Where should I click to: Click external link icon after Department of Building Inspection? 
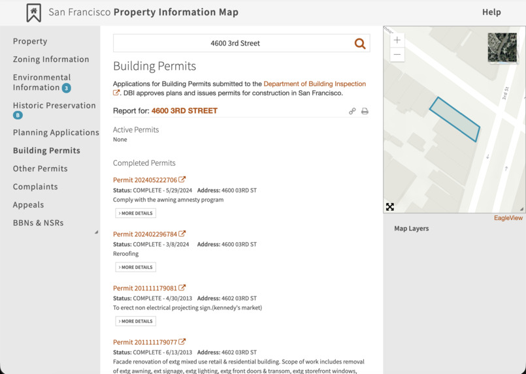116,93
